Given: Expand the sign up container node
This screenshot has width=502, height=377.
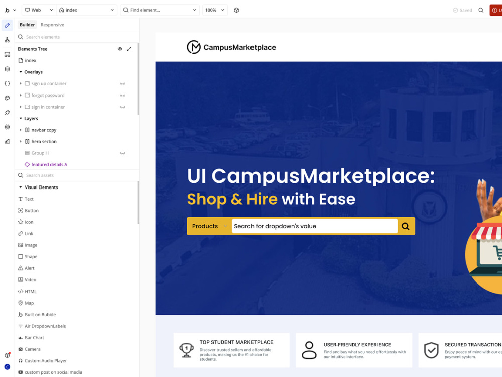Looking at the screenshot, I should 21,83.
